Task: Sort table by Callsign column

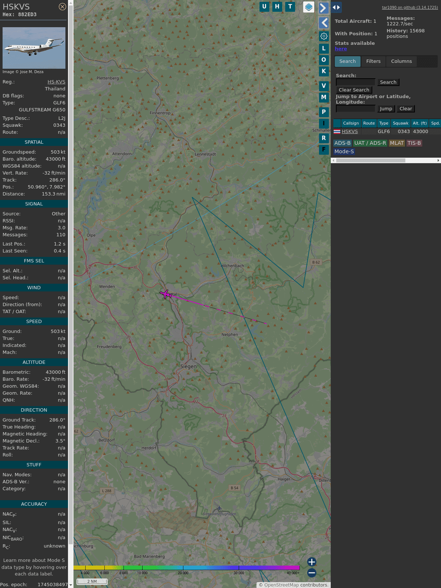Action: click(351, 123)
